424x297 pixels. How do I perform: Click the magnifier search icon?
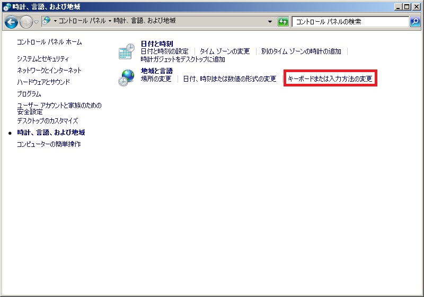click(x=415, y=22)
